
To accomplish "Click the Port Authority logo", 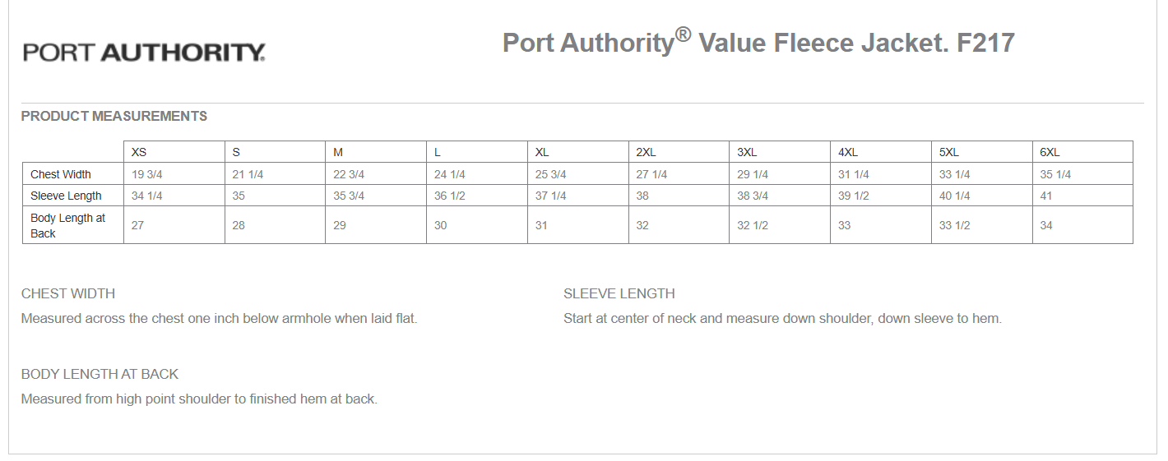I will tap(144, 53).
